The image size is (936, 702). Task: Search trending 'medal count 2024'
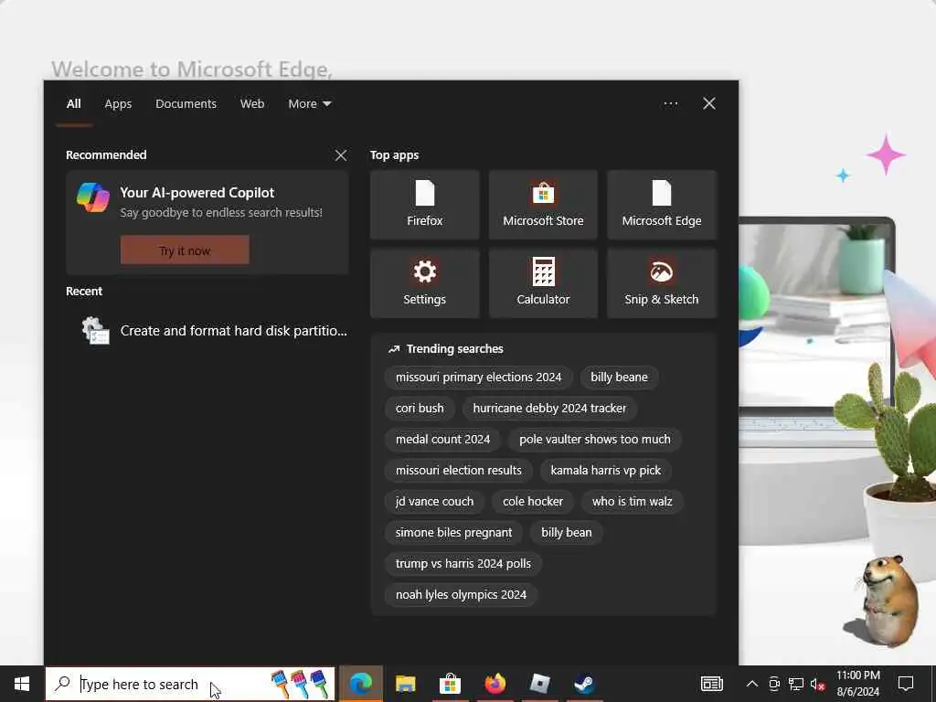click(x=442, y=440)
